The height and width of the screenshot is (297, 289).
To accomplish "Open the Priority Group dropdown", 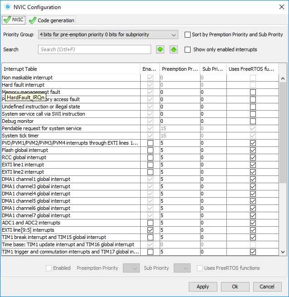I will [x=108, y=34].
